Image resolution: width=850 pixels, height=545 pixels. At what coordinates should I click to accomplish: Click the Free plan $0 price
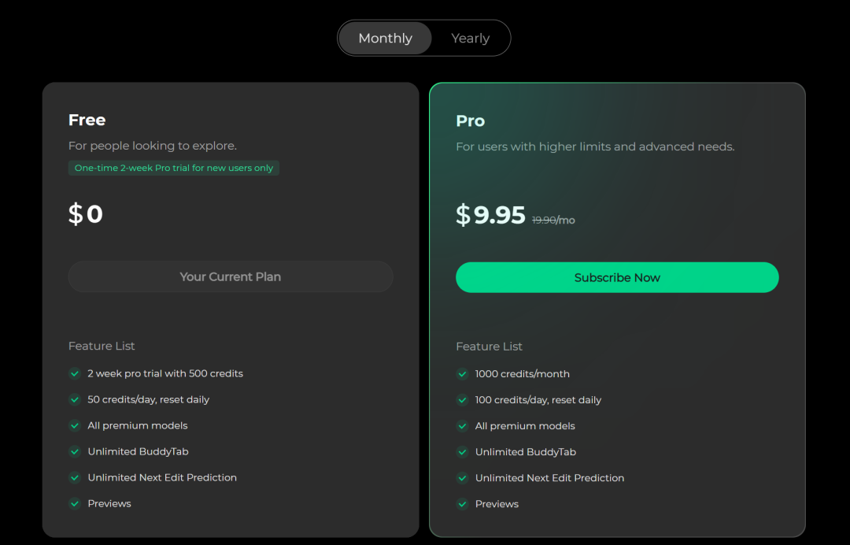[86, 213]
